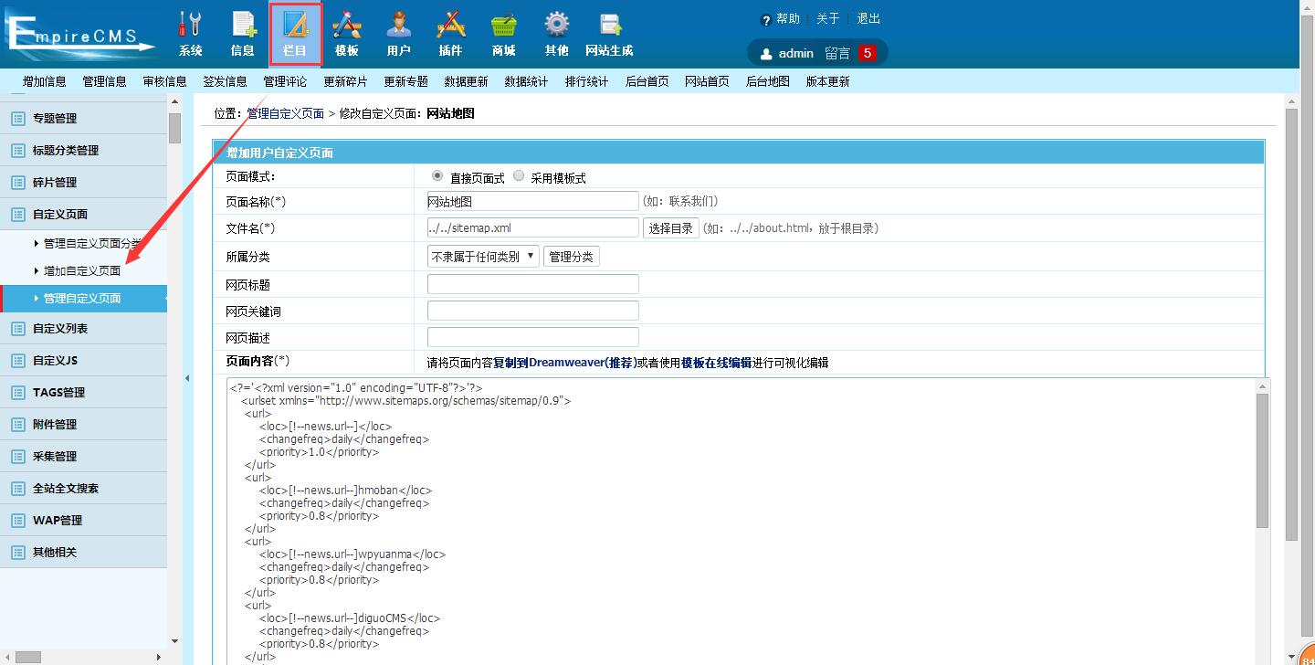Viewport: 1315px width, 665px height.
Task: Select the 直接页面式 radio option
Action: (437, 175)
